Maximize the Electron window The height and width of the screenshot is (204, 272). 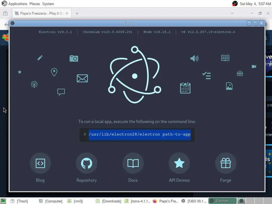point(255,23)
